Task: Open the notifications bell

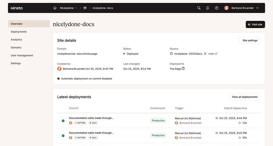Action: (x=207, y=8)
